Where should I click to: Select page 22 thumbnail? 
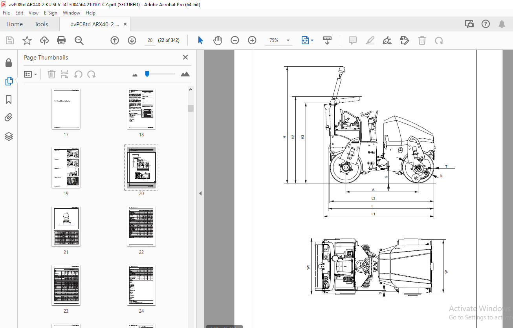(141, 227)
